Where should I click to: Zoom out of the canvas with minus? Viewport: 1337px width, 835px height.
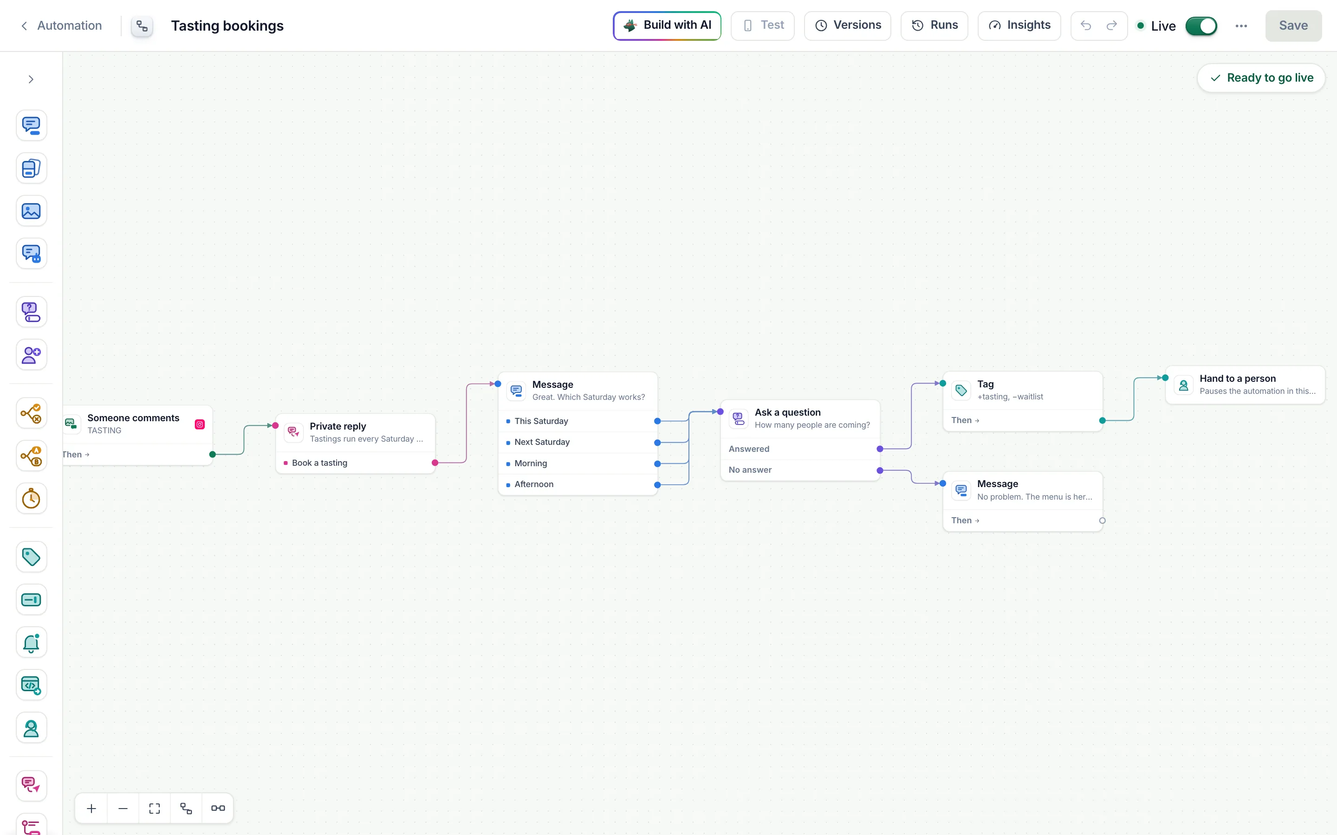(123, 809)
